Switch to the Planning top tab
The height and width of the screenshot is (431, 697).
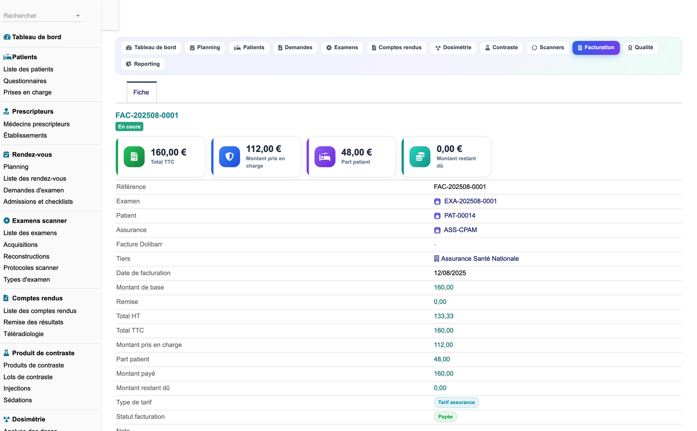click(205, 48)
